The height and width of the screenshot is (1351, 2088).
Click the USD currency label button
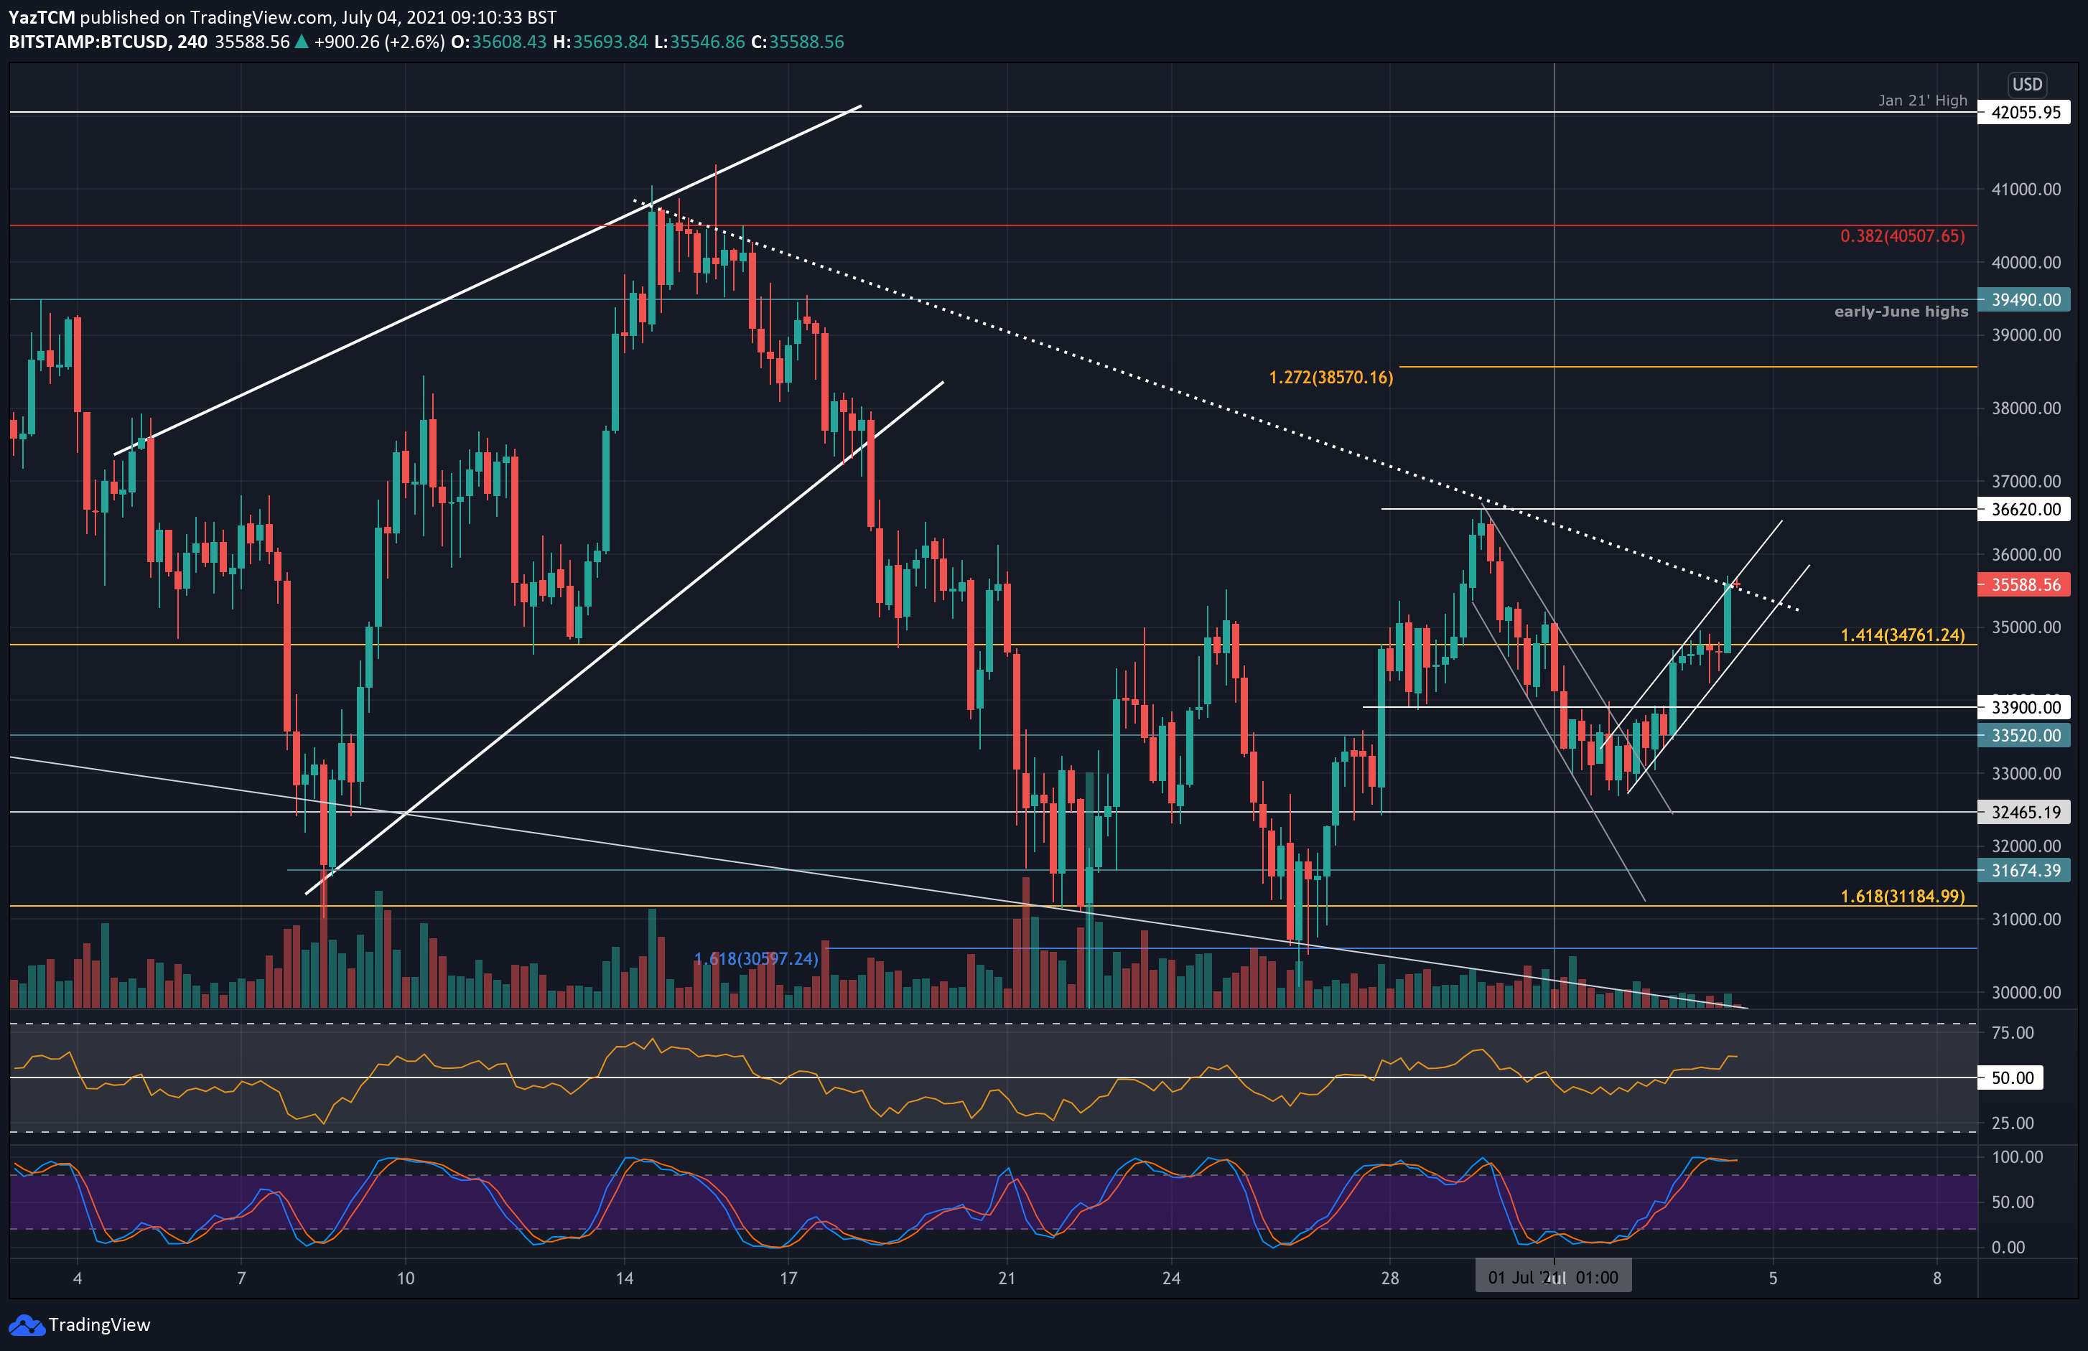2026,84
